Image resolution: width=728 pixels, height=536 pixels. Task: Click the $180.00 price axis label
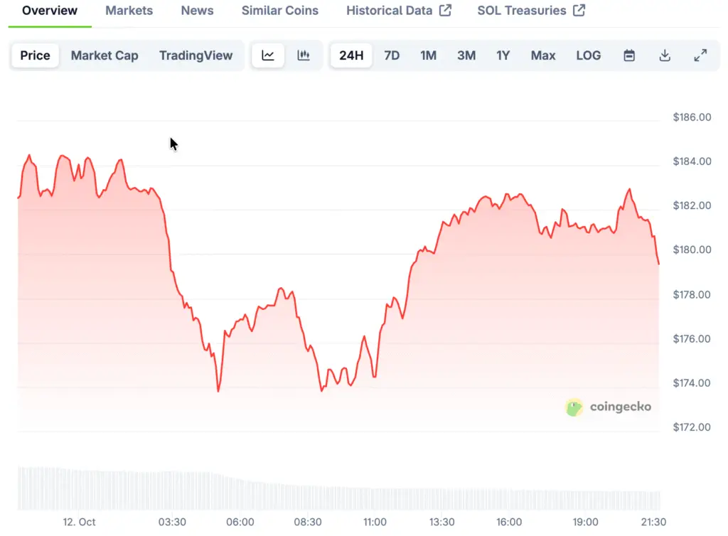coord(692,250)
